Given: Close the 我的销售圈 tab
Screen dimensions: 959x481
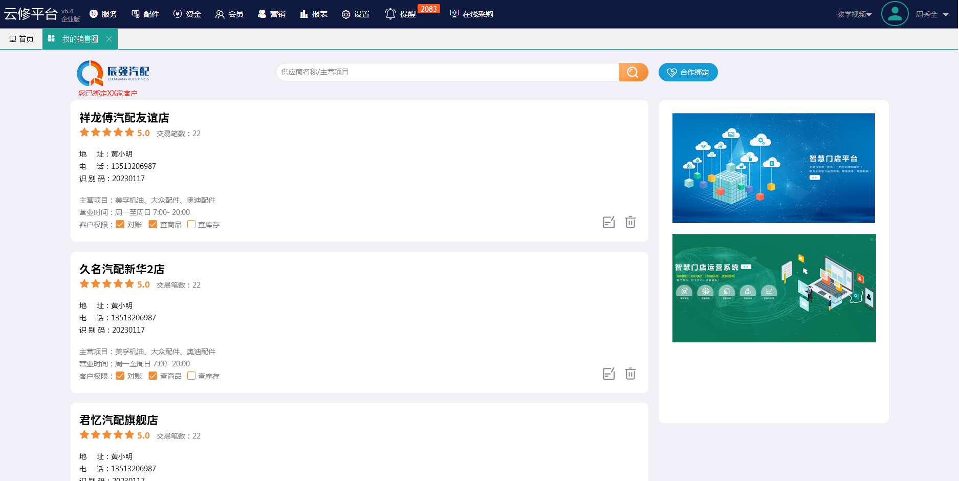Looking at the screenshot, I should [x=109, y=39].
